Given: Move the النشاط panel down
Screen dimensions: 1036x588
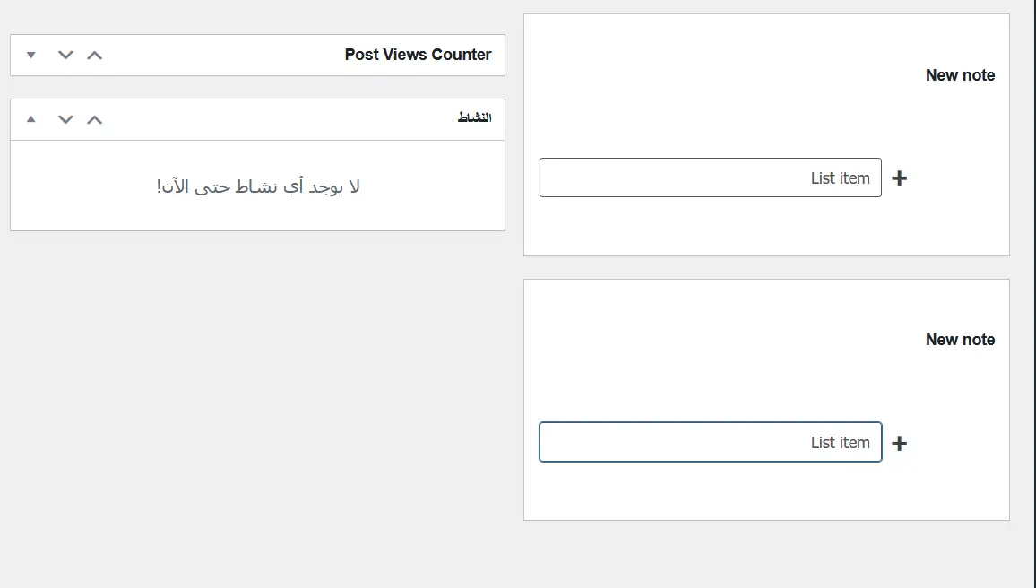Looking at the screenshot, I should (x=65, y=119).
